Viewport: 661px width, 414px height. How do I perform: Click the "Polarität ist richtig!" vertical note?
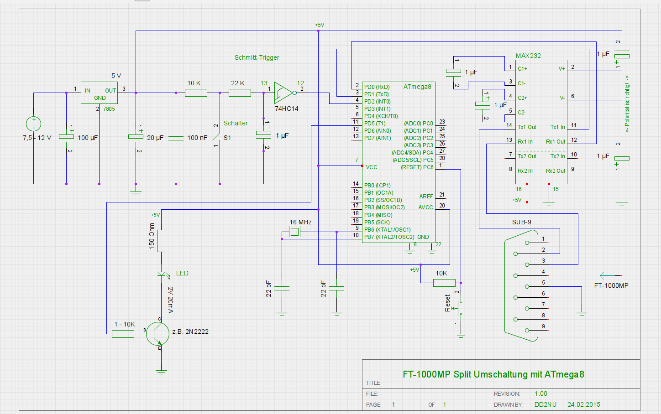(627, 104)
